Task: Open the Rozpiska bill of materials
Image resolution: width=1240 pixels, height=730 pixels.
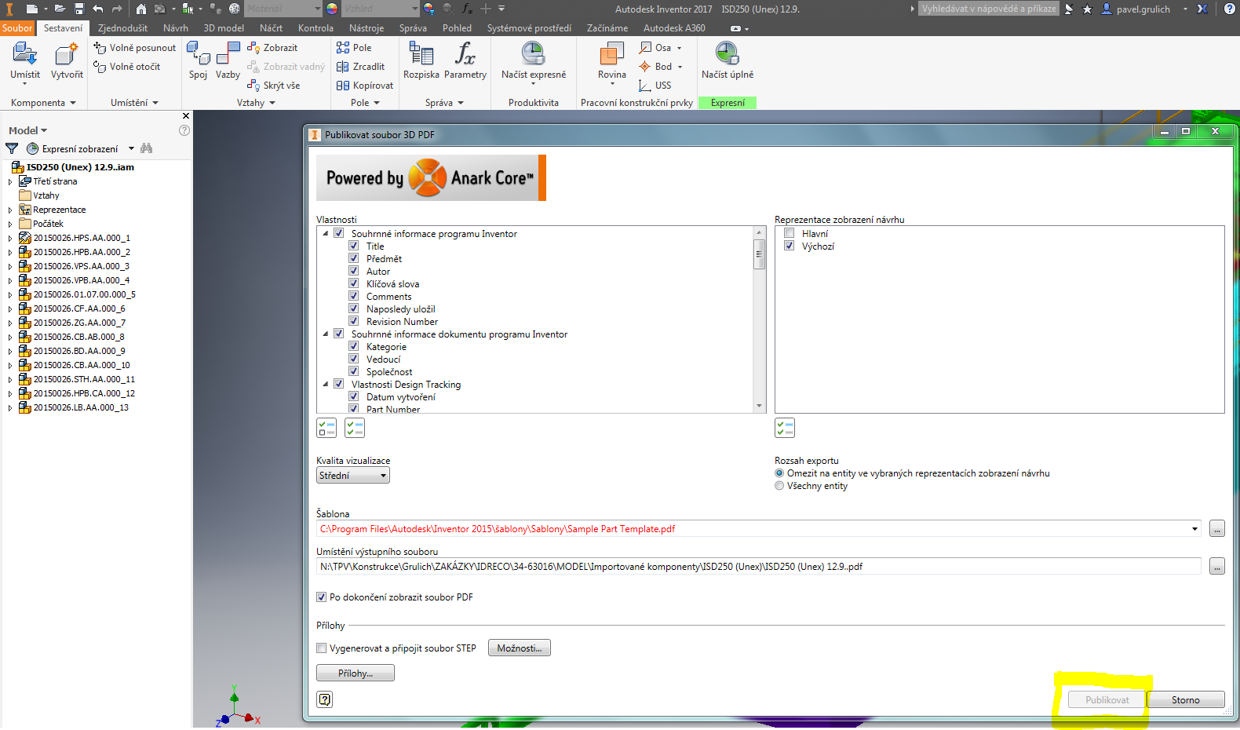Action: tap(421, 61)
